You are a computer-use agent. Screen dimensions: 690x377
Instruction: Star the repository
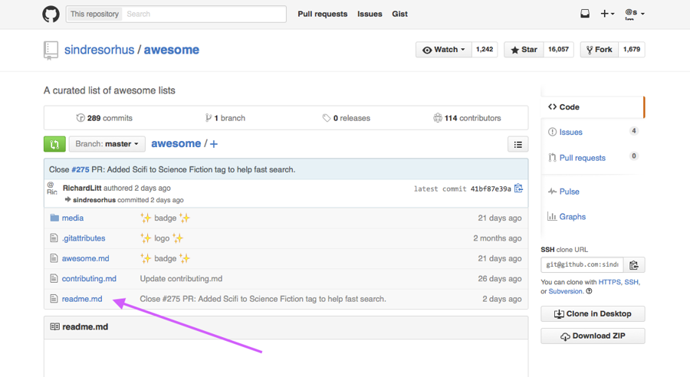coord(524,50)
